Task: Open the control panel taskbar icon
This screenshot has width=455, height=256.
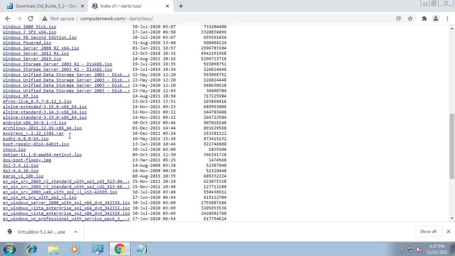Action: point(97,249)
